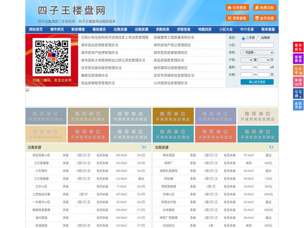
Task: Open 城市商品房预售管理办法 link
Action: click(100, 45)
